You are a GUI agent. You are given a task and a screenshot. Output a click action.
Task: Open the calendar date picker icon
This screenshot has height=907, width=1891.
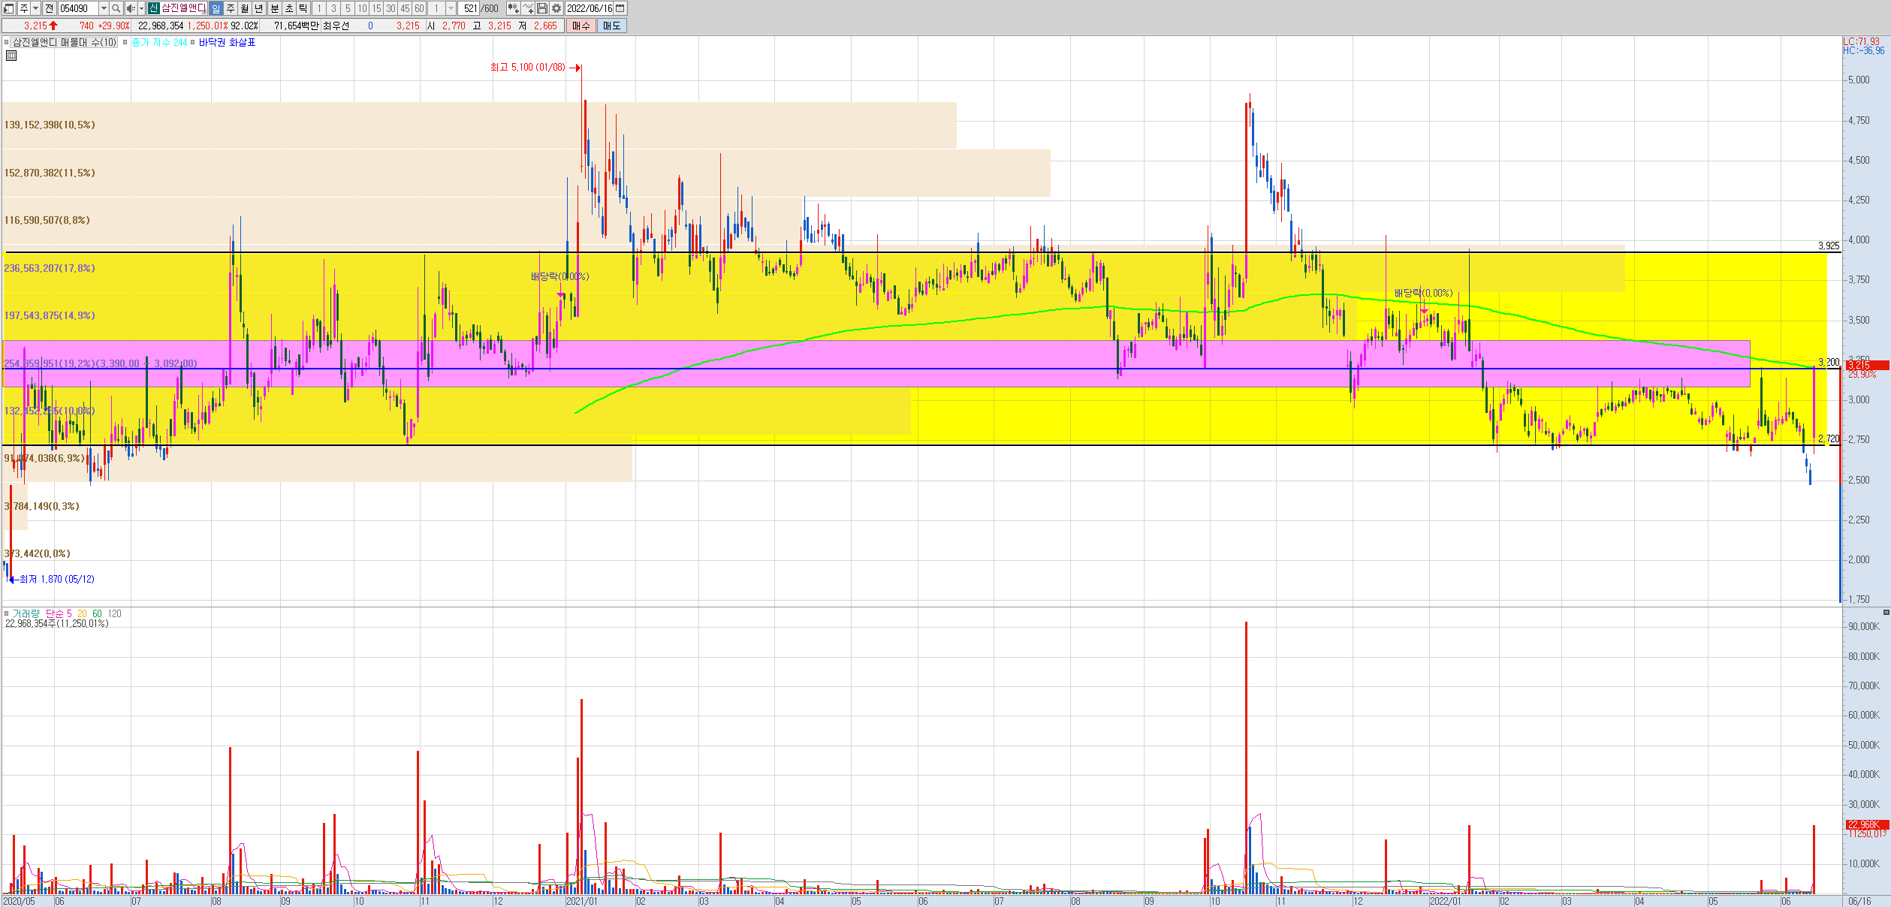620,8
